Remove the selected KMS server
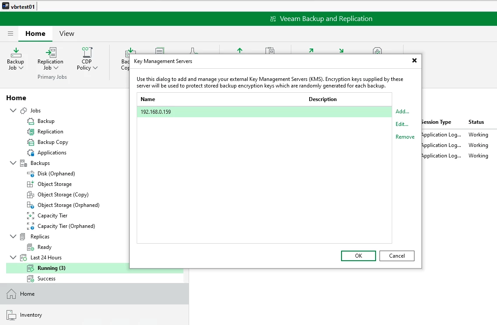The image size is (497, 325). [x=405, y=137]
